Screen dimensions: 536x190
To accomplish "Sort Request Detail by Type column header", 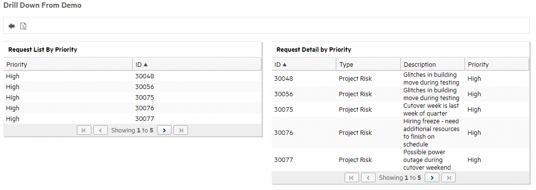I will coord(368,64).
